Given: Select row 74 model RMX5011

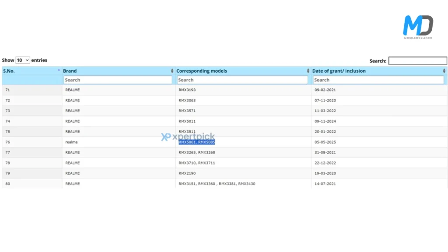Looking at the screenshot, I should pos(187,121).
